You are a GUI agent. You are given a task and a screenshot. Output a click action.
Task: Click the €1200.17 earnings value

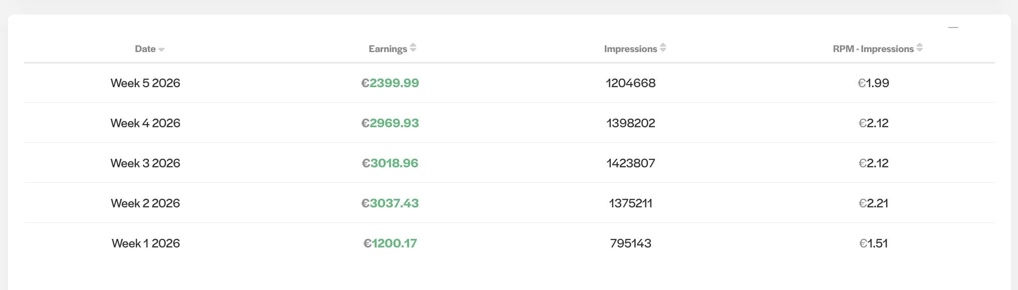(x=390, y=243)
